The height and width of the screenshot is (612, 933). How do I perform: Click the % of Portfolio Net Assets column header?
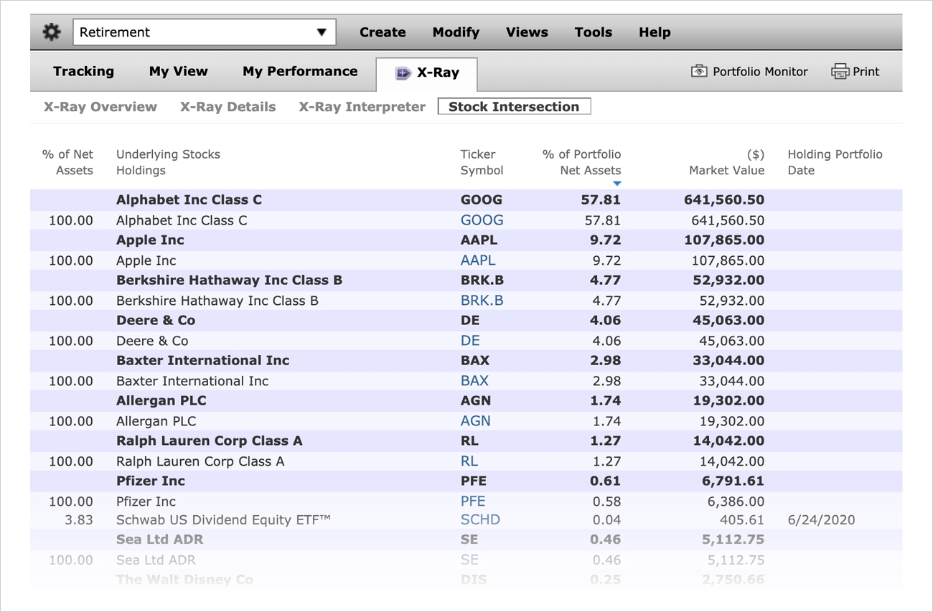[x=581, y=162]
